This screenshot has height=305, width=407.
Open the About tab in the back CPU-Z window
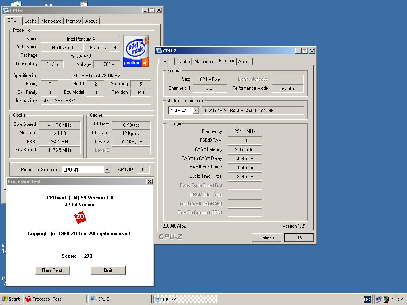click(91, 21)
